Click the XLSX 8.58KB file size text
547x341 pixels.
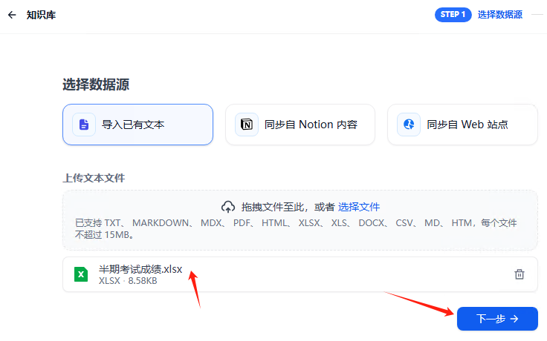pyautogui.click(x=128, y=281)
